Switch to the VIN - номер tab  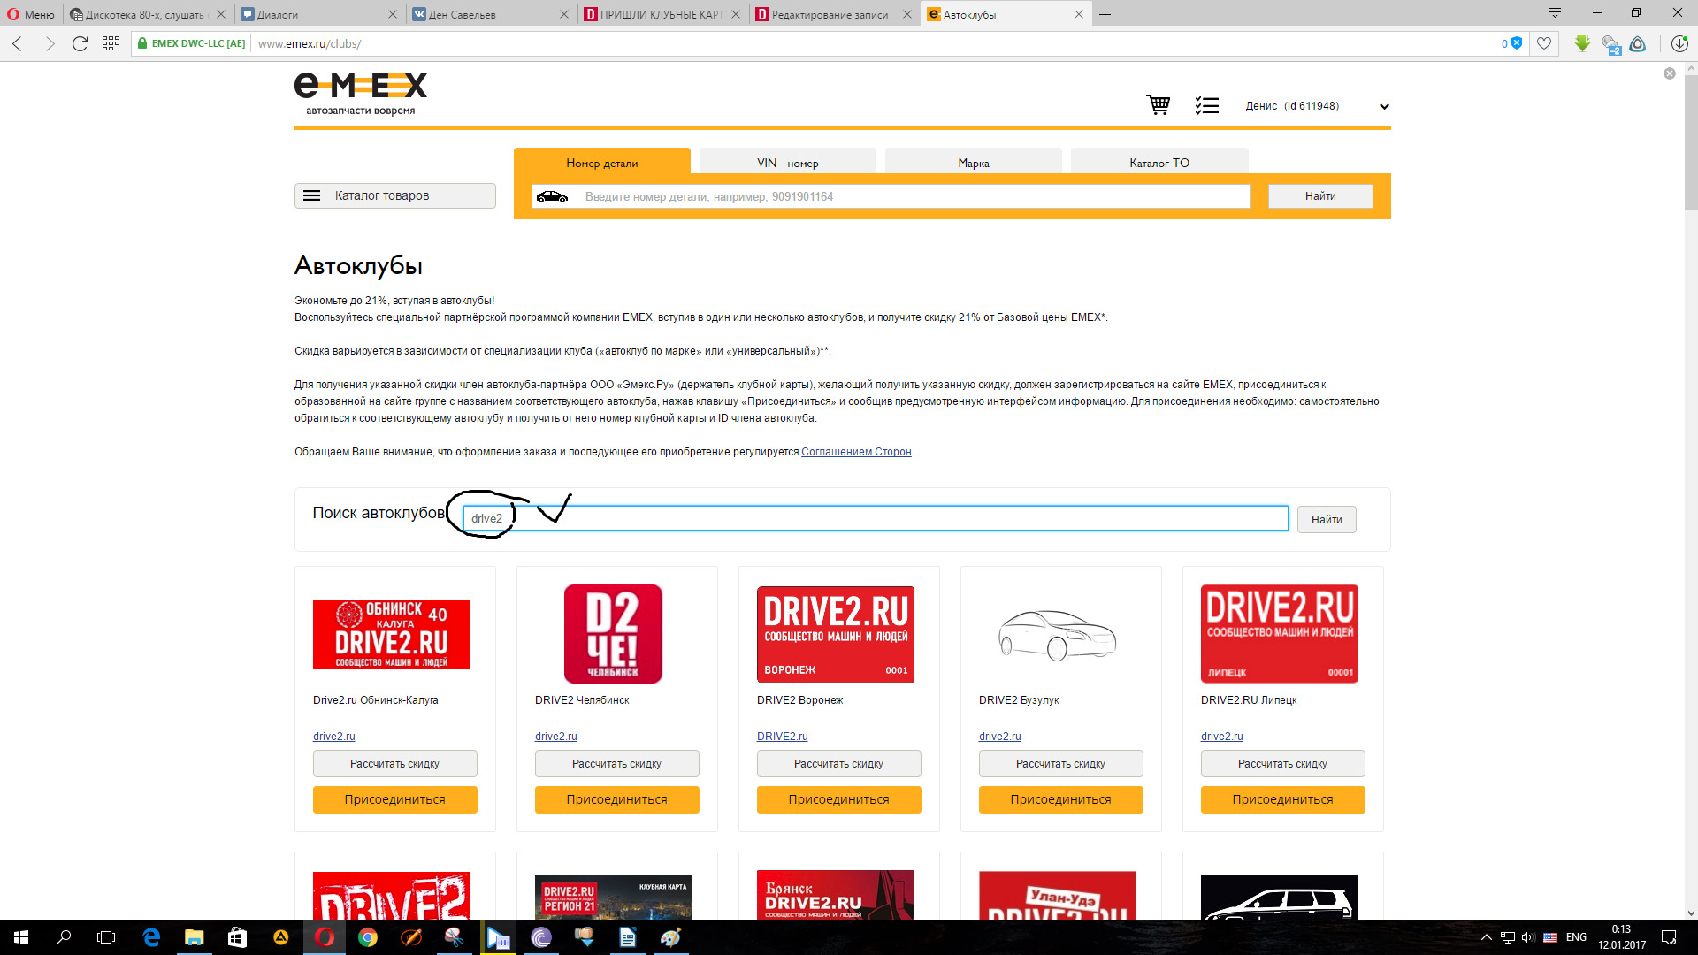[787, 163]
